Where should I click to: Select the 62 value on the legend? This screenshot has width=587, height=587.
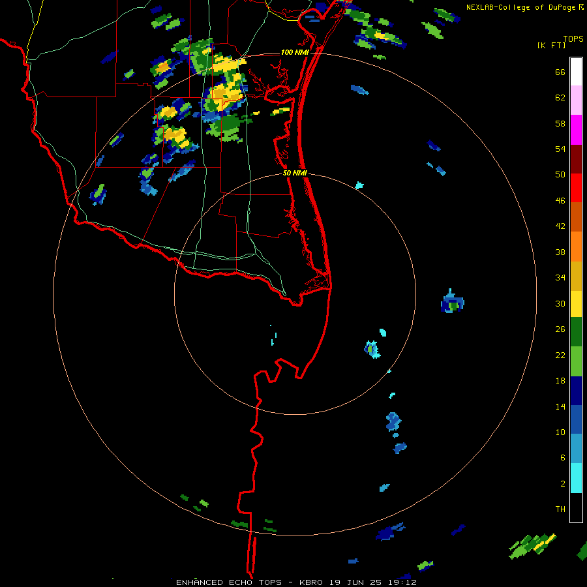[560, 98]
